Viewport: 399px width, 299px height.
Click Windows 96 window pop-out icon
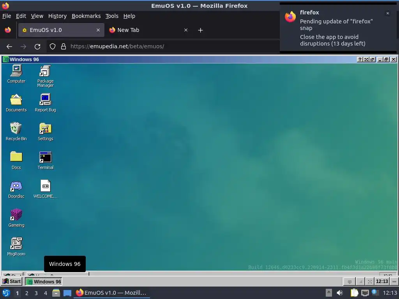point(372,59)
